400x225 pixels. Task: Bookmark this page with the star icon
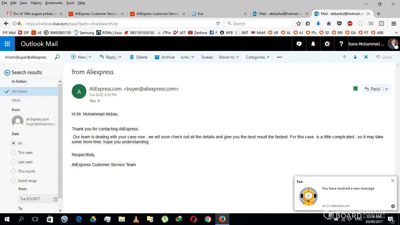(x=298, y=24)
